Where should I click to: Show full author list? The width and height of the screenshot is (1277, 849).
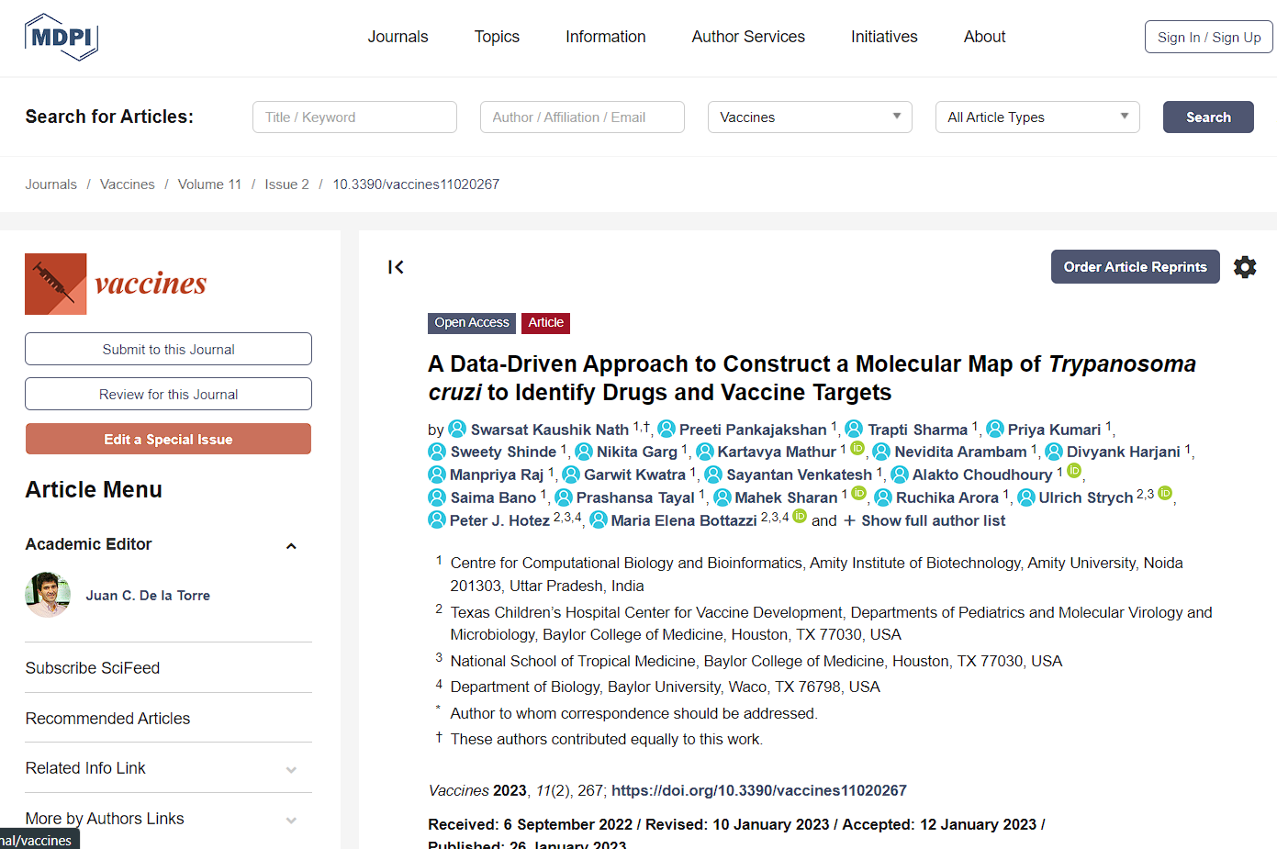coord(924,520)
